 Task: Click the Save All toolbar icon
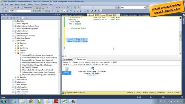pyautogui.click(x=18, y=8)
